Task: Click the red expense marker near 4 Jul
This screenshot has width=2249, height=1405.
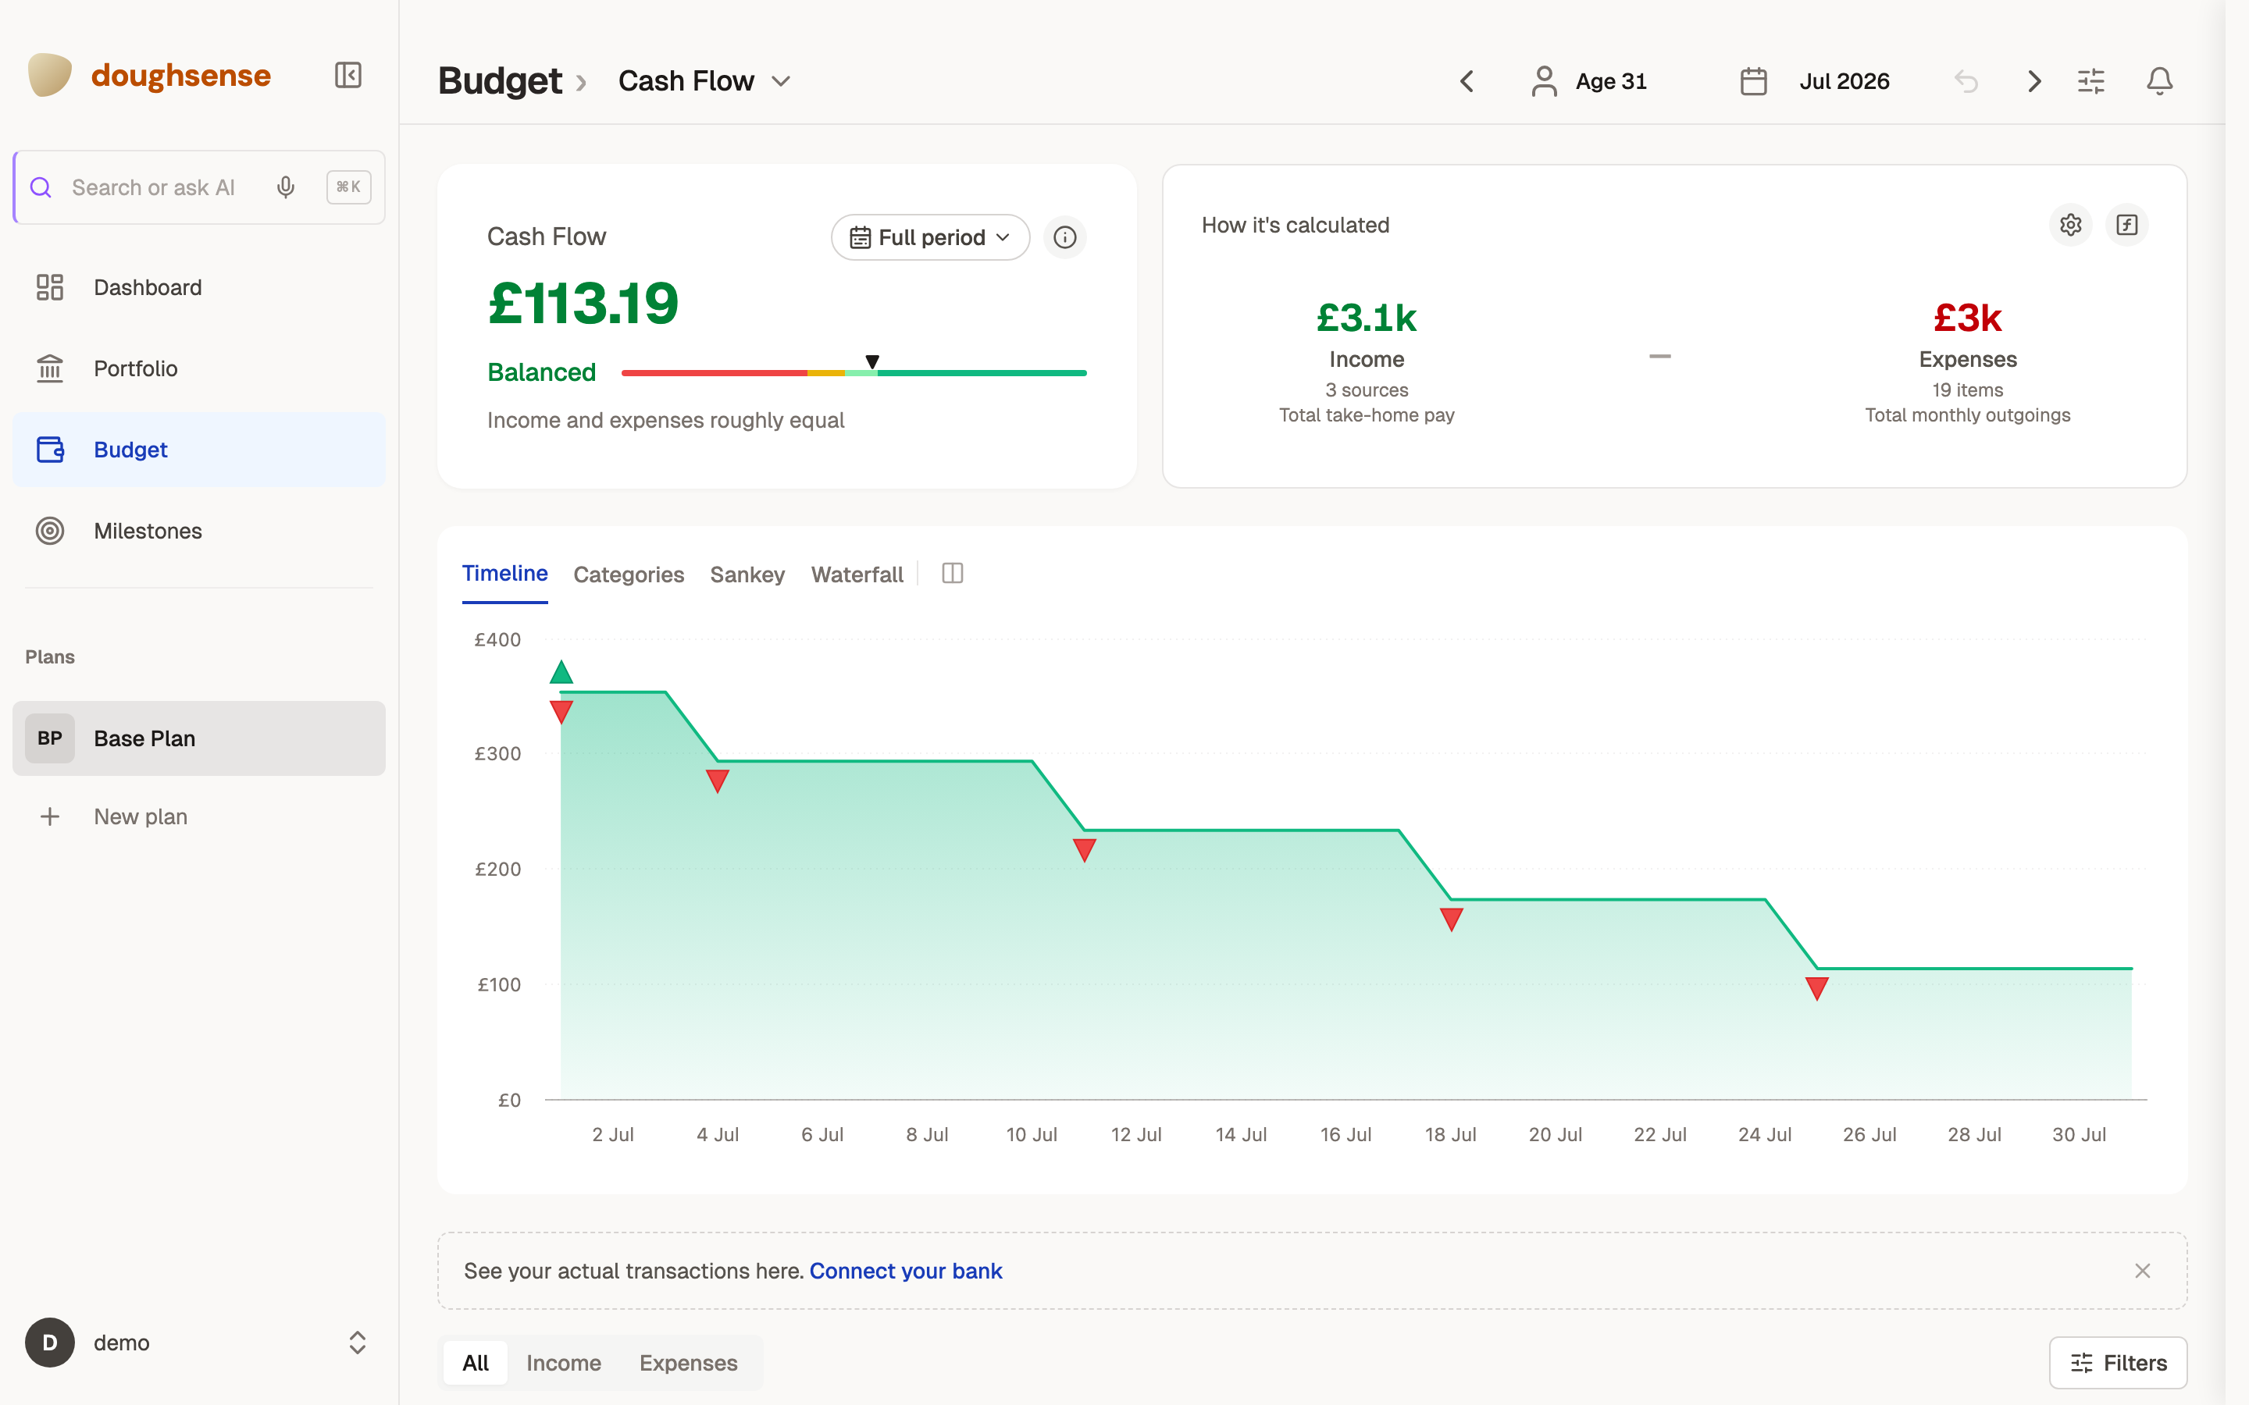Action: [718, 781]
